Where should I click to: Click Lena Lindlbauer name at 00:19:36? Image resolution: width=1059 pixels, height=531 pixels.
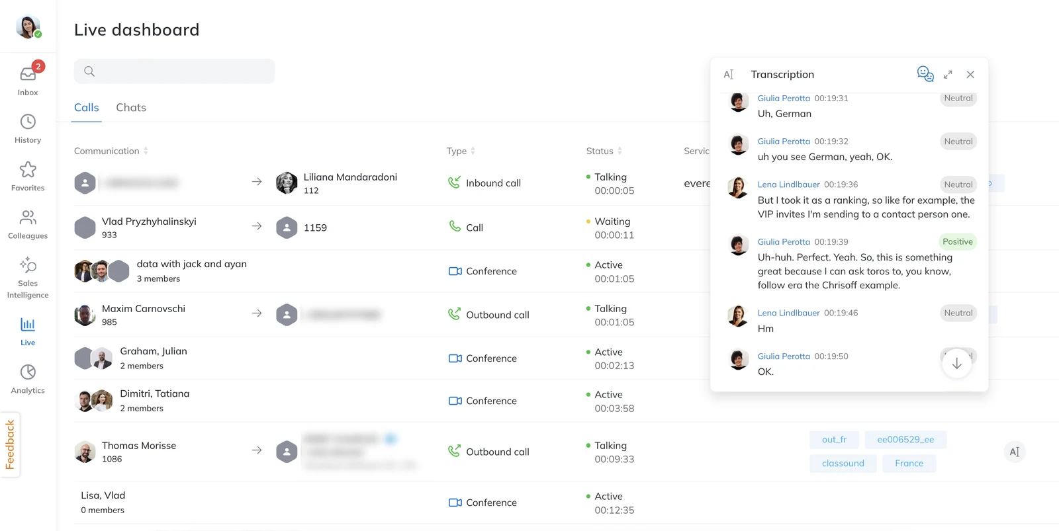[788, 184]
